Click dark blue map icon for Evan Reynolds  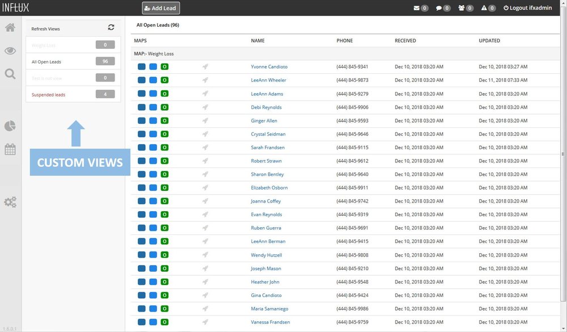(142, 215)
